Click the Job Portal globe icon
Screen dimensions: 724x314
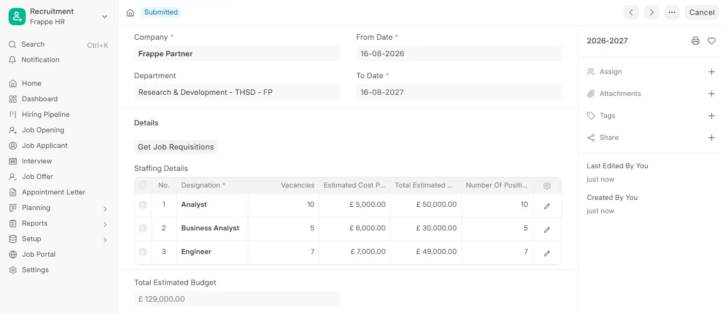(13, 255)
